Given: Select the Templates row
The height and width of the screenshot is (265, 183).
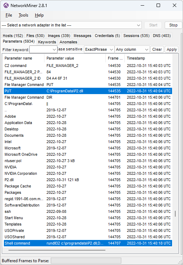Looking at the screenshot, I should [88, 224].
